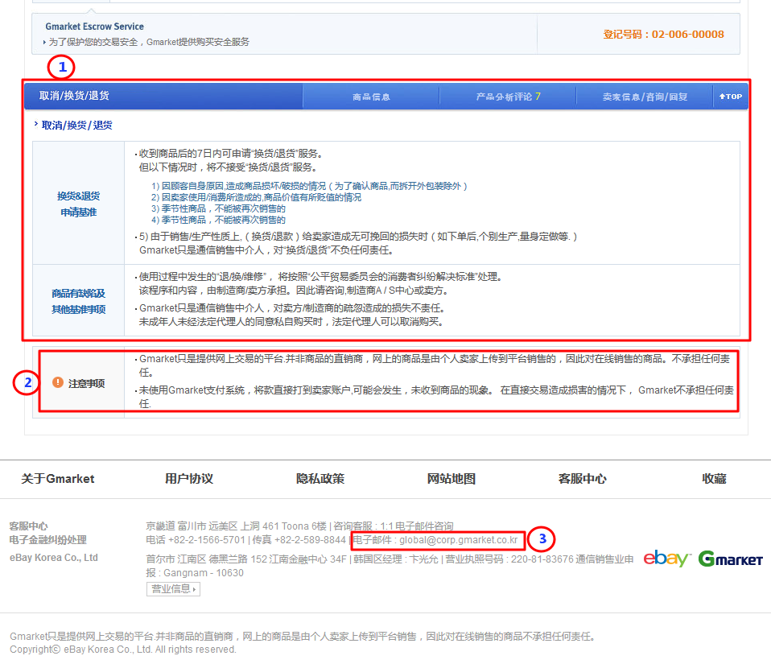
Task: Click the 换货&退货 申请基准 cell
Action: [78, 204]
